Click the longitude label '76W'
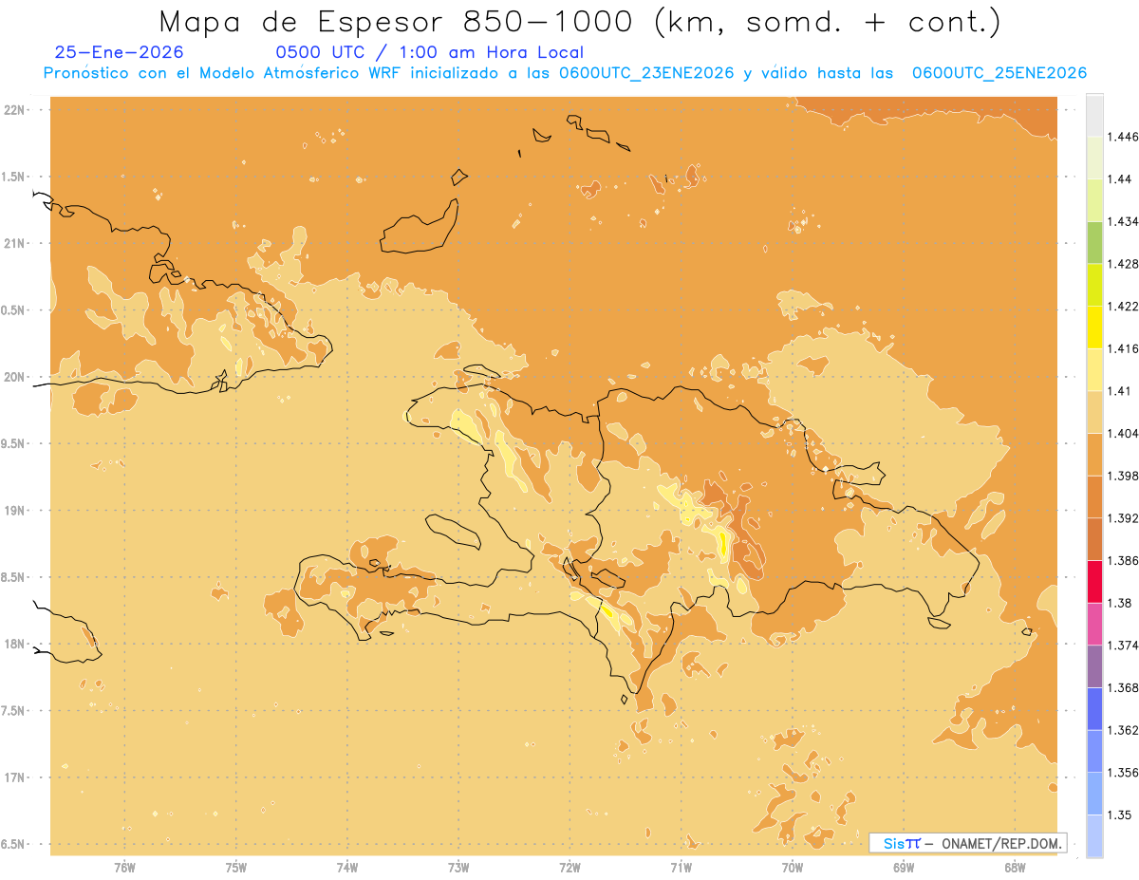Viewport: 1139px width, 880px height. coord(124,867)
